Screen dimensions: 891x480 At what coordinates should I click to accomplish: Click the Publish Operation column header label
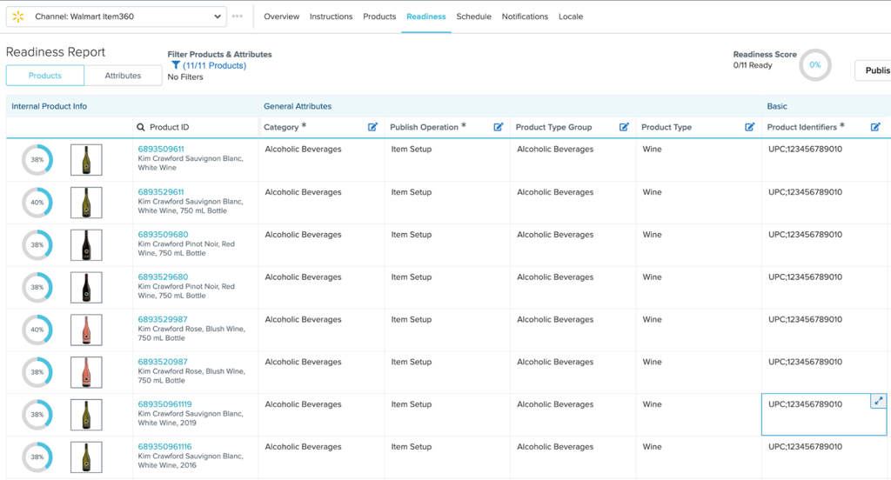(424, 127)
